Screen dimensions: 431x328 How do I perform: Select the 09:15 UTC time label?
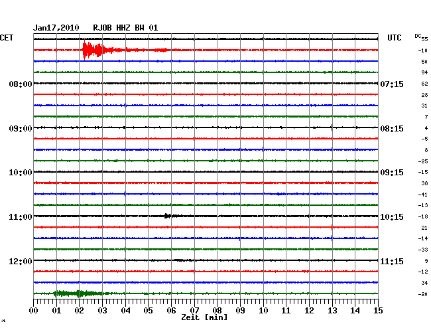pos(392,173)
